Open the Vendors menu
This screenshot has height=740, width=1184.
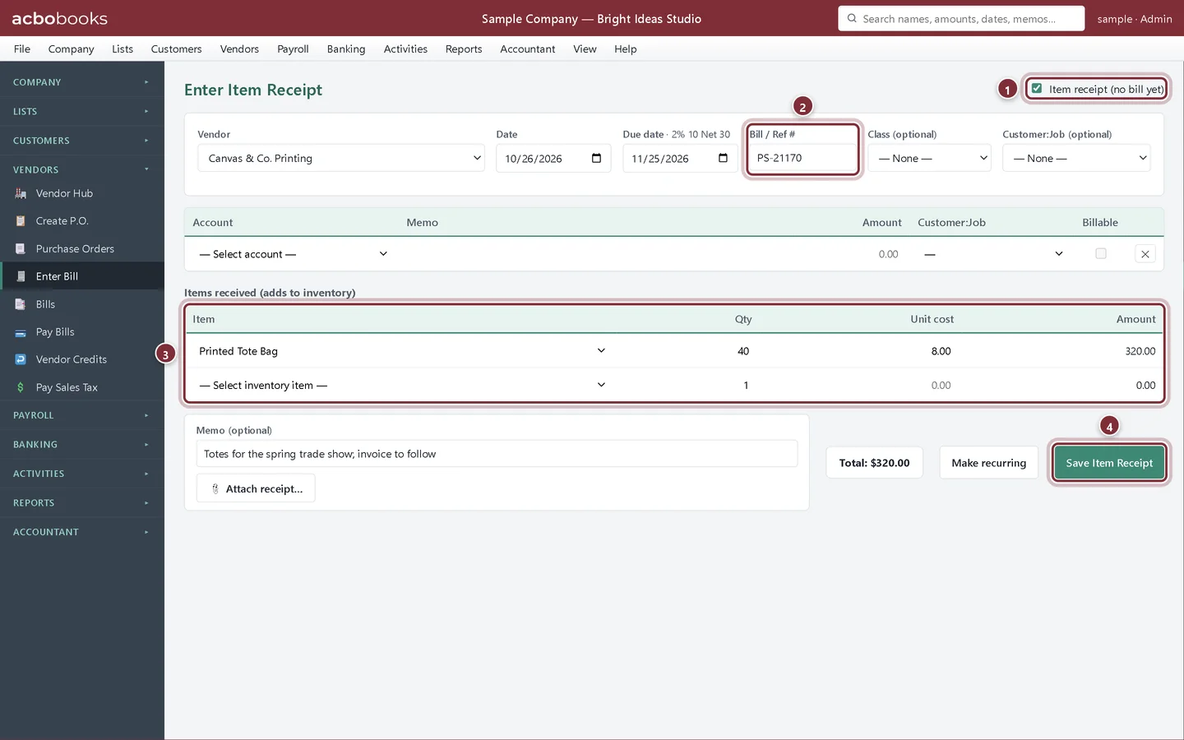point(239,49)
